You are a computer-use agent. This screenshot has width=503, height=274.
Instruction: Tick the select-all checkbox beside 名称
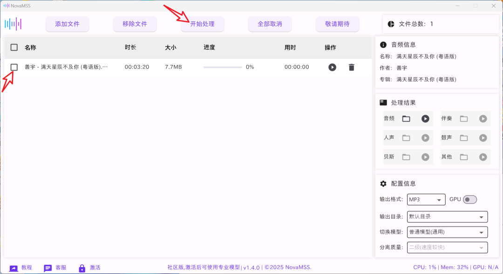[x=14, y=47]
